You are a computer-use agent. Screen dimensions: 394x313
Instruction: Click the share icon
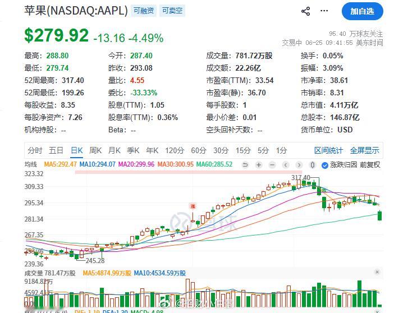coord(305,11)
